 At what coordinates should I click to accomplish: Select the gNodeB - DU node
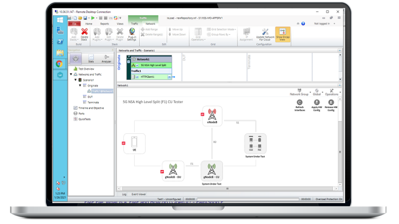pos(173,170)
